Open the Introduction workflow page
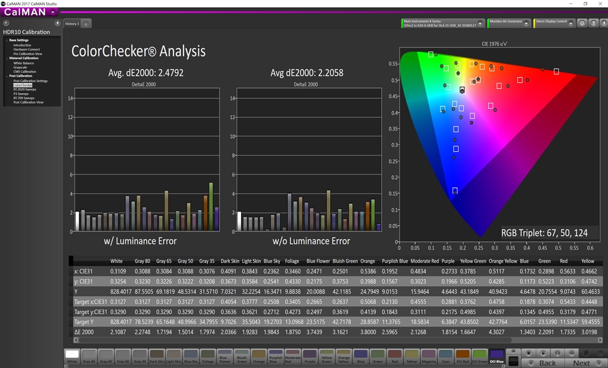Viewport: 608px width, 368px height. (x=22, y=45)
